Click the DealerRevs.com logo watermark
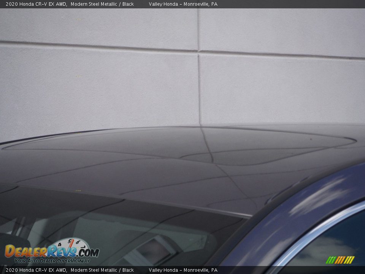365x274 pixels. (x=52, y=252)
